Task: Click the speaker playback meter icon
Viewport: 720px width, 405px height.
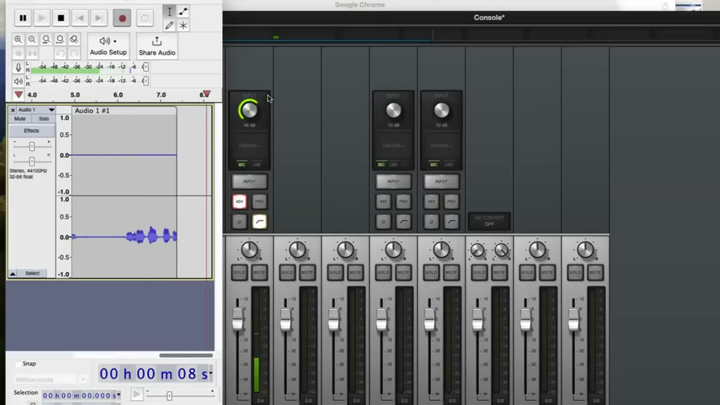Action: pyautogui.click(x=18, y=81)
